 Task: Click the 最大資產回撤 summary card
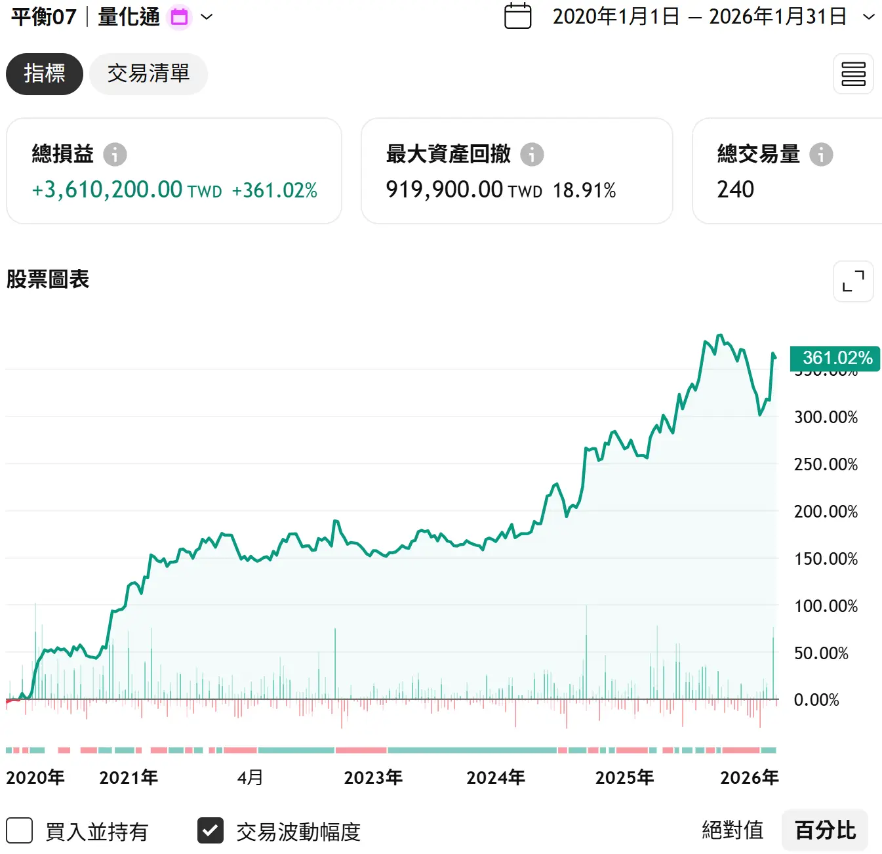point(517,171)
